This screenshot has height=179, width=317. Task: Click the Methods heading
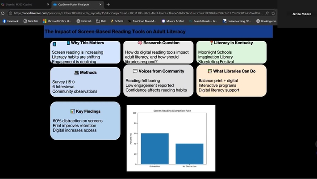coord(88,72)
